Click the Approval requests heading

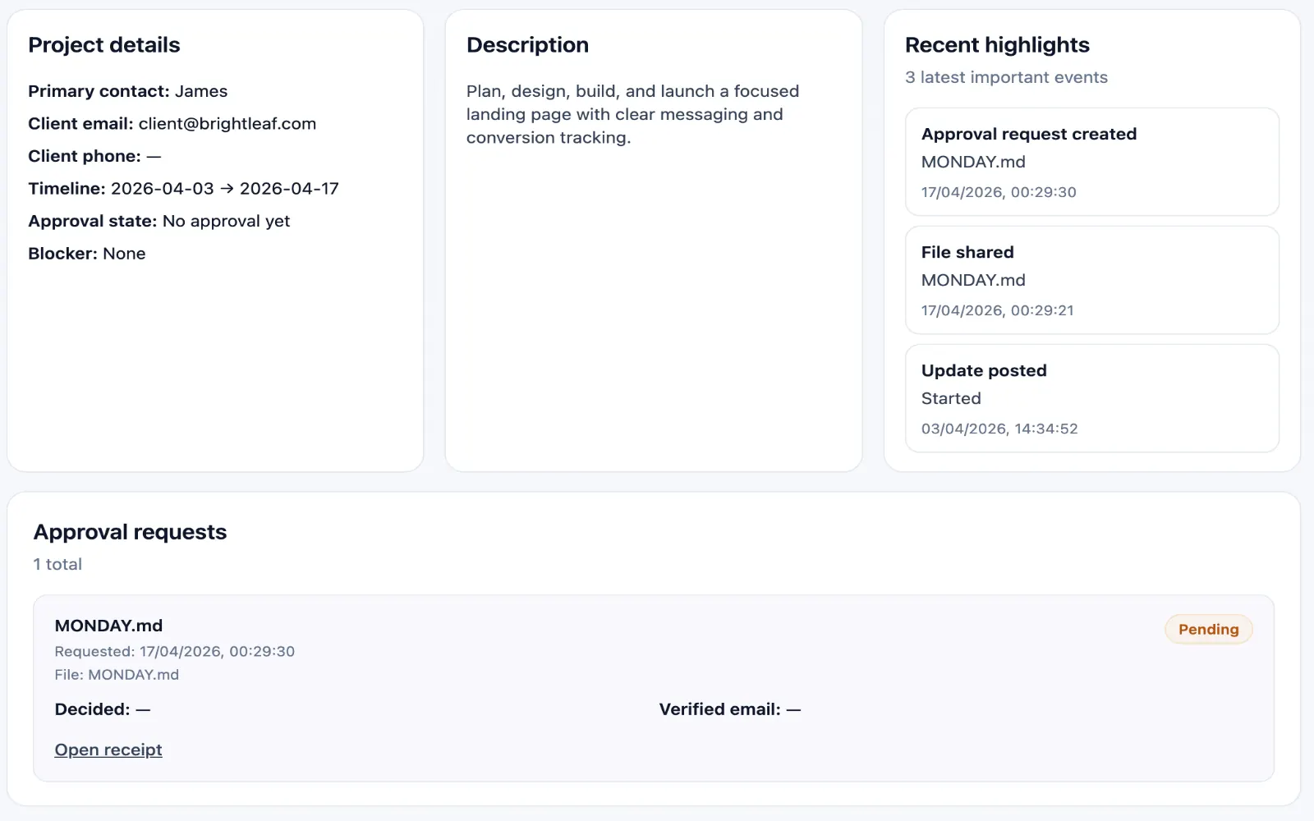[130, 532]
